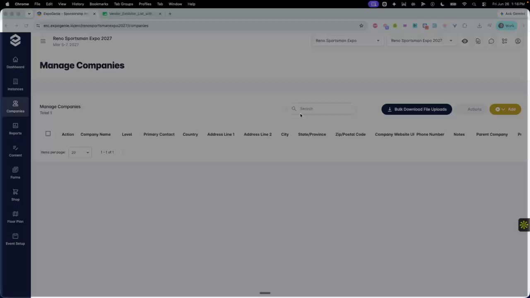Image resolution: width=530 pixels, height=298 pixels.
Task: Open the Chrome extensions puzzle icon
Action: point(465,26)
